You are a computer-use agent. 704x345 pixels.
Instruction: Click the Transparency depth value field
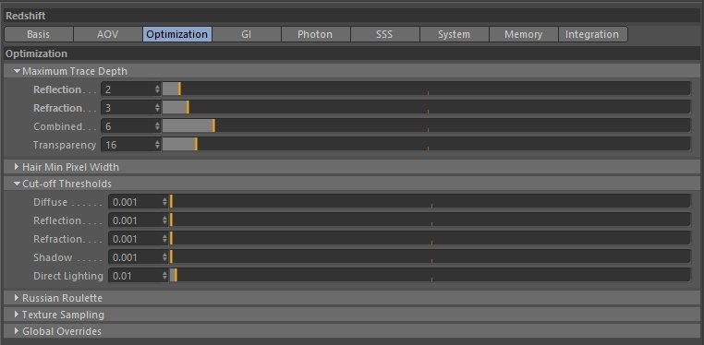(x=127, y=144)
